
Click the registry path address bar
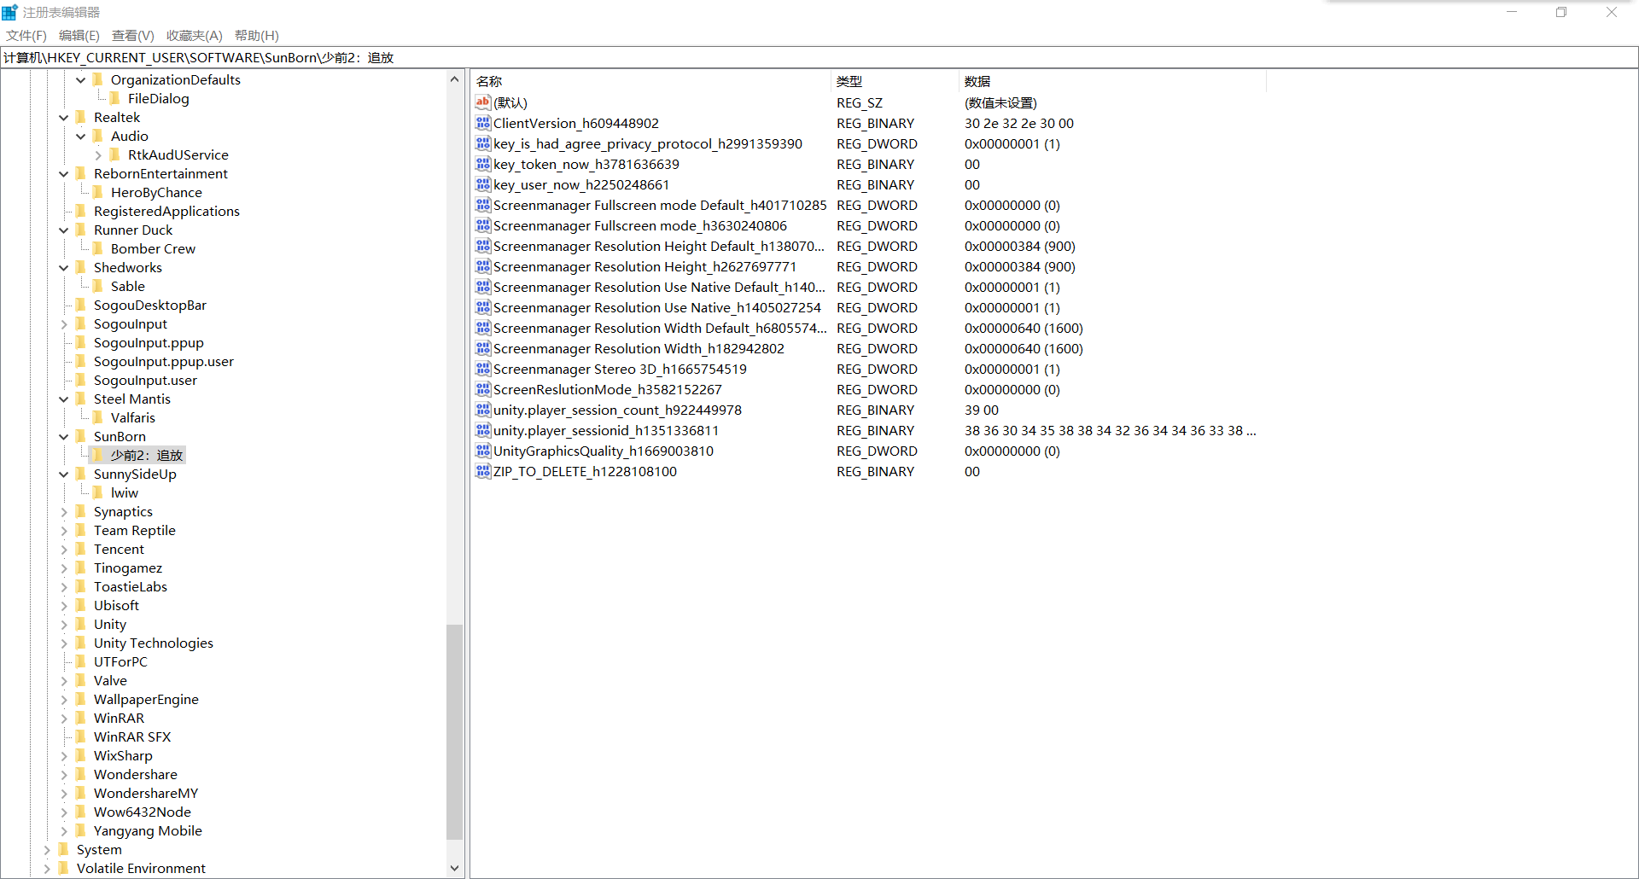(x=819, y=57)
